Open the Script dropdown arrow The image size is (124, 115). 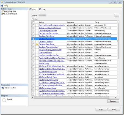37,9
